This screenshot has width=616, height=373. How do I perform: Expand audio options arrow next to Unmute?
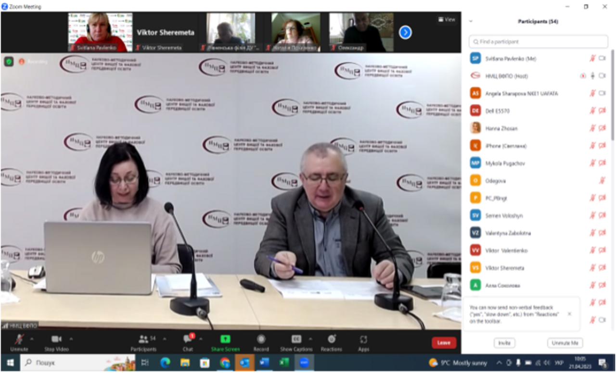(32, 338)
